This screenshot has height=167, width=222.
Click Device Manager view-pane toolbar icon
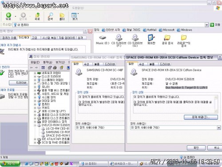(43, 68)
